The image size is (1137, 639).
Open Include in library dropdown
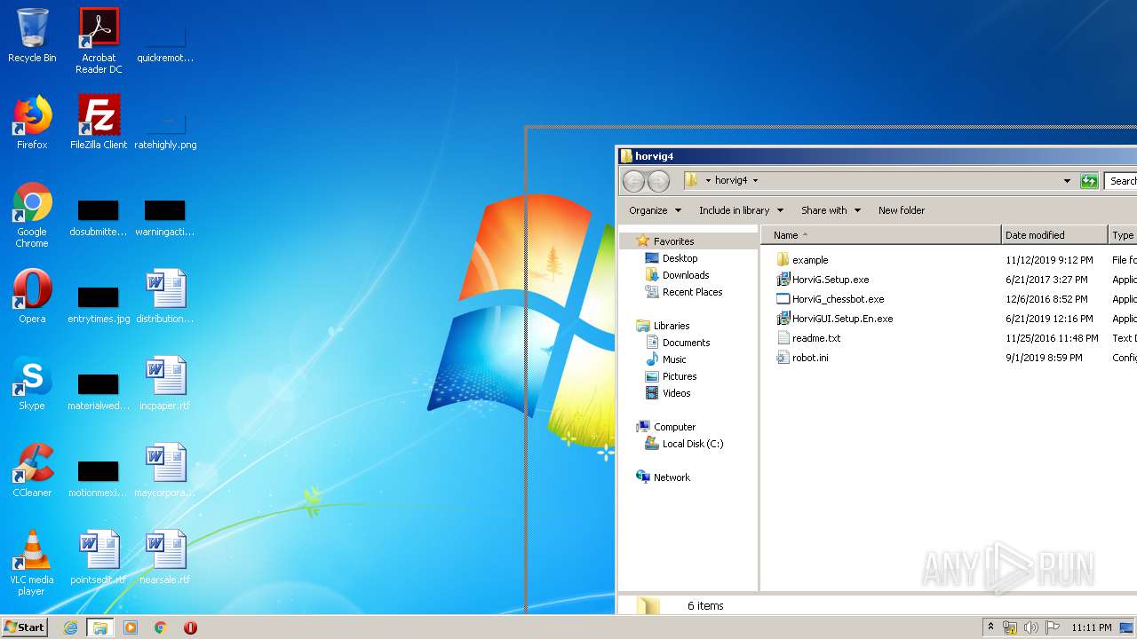click(x=741, y=210)
